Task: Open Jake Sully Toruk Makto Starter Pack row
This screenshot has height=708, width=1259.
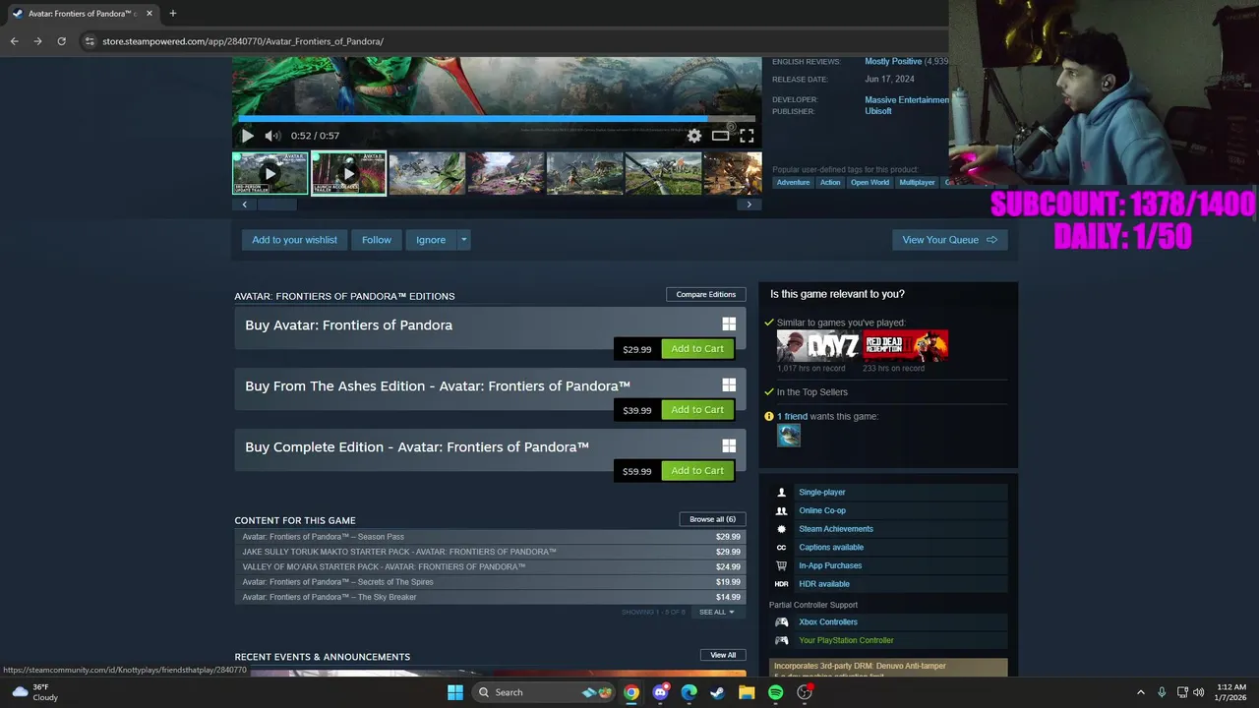Action: pos(490,552)
